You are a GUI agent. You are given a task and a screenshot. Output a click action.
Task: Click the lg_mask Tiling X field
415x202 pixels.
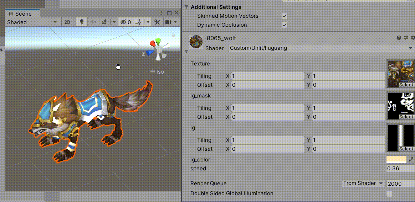tap(268, 108)
